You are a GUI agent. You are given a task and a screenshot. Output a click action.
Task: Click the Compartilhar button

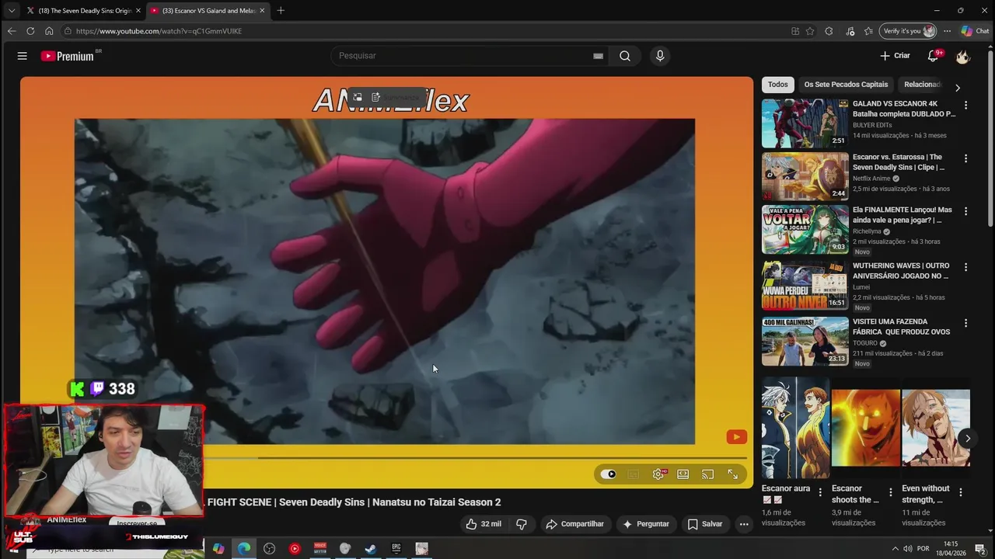575,524
